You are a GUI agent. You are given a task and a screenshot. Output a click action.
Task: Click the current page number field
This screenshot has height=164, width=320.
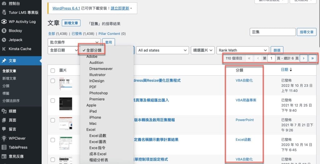coord(271,58)
